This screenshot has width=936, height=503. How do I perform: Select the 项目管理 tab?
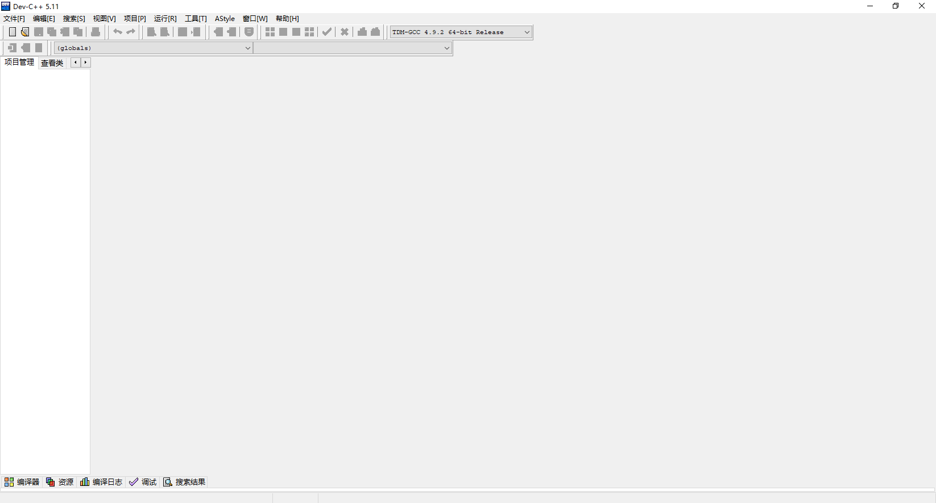click(19, 63)
